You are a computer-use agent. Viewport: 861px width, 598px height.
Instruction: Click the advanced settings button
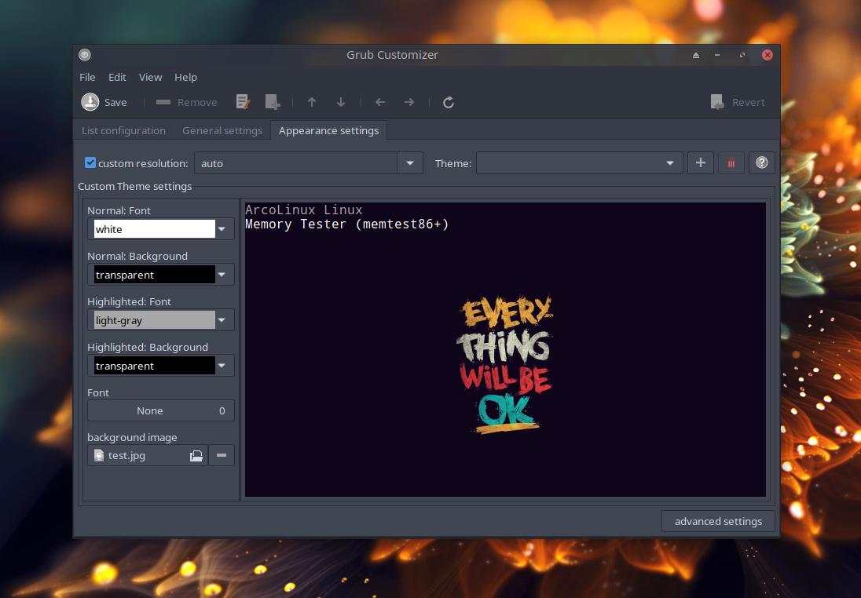point(718,521)
